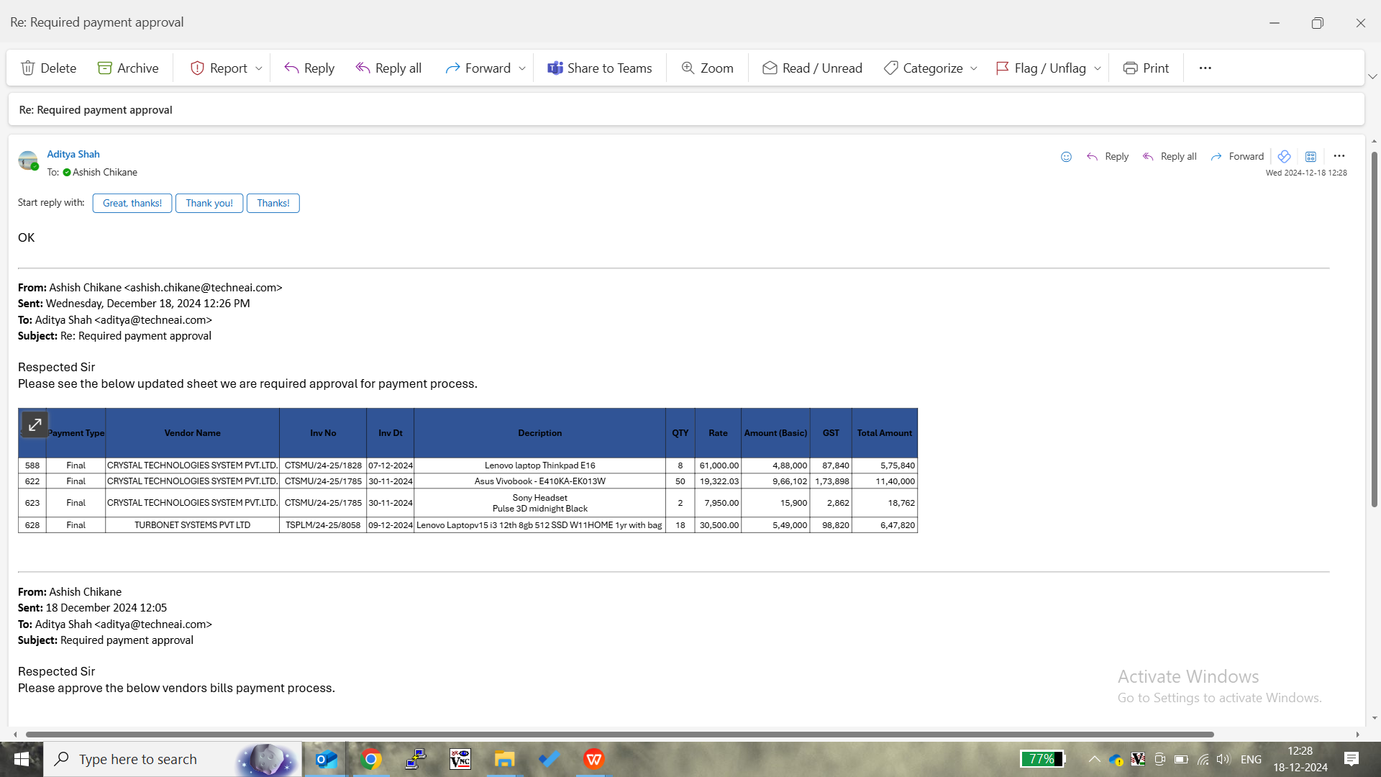This screenshot has height=777, width=1381.
Task: Insert suggested reply 'Great, thanks!'
Action: click(132, 203)
